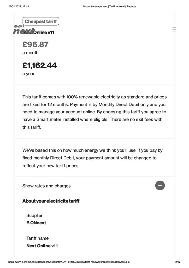
Task: Click the 25/02/2022 date stamp
Action: pyautogui.click(x=19, y=7)
